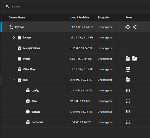The image size is (150, 138).
Task: Click the SMB icon on OtherFiles row
Action: point(128,69)
